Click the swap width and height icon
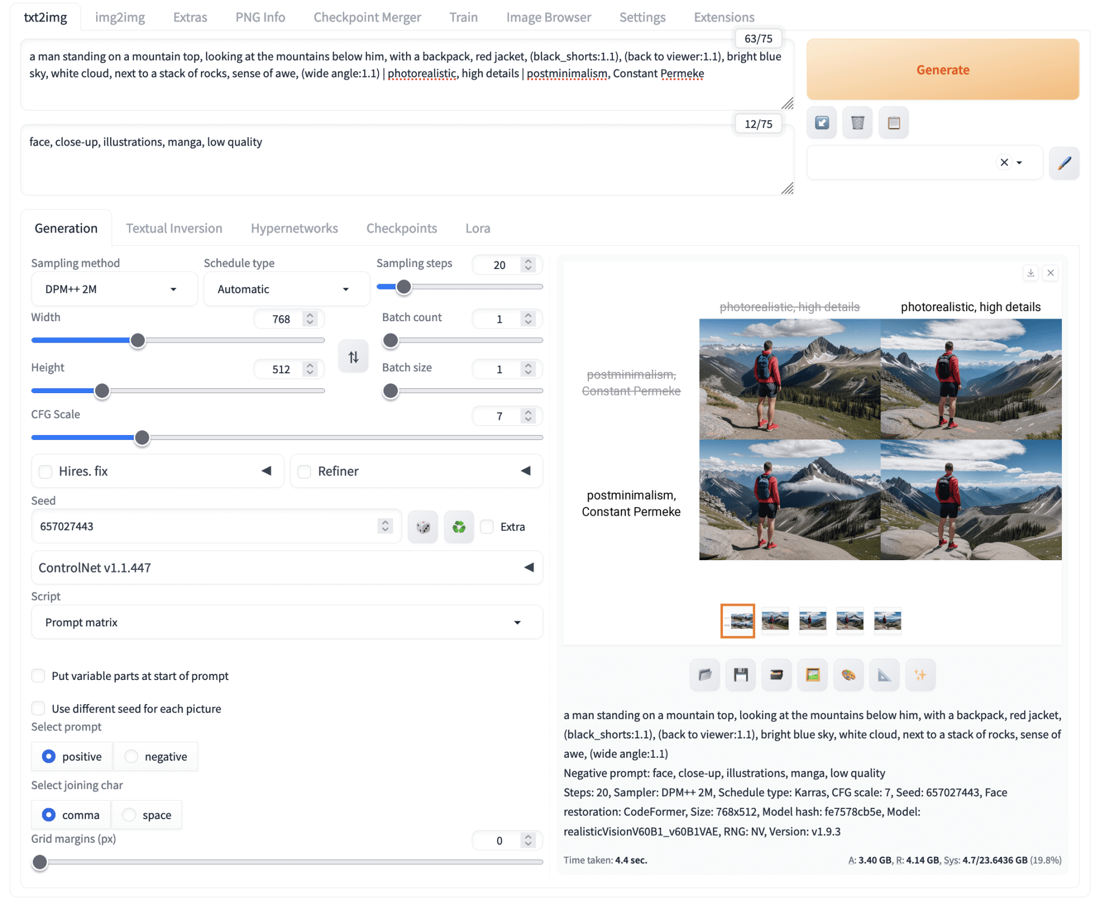 point(353,357)
